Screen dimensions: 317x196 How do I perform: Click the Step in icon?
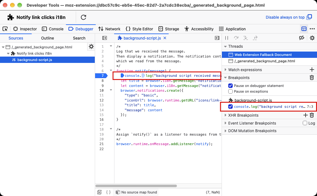pyautogui.click(x=245, y=38)
